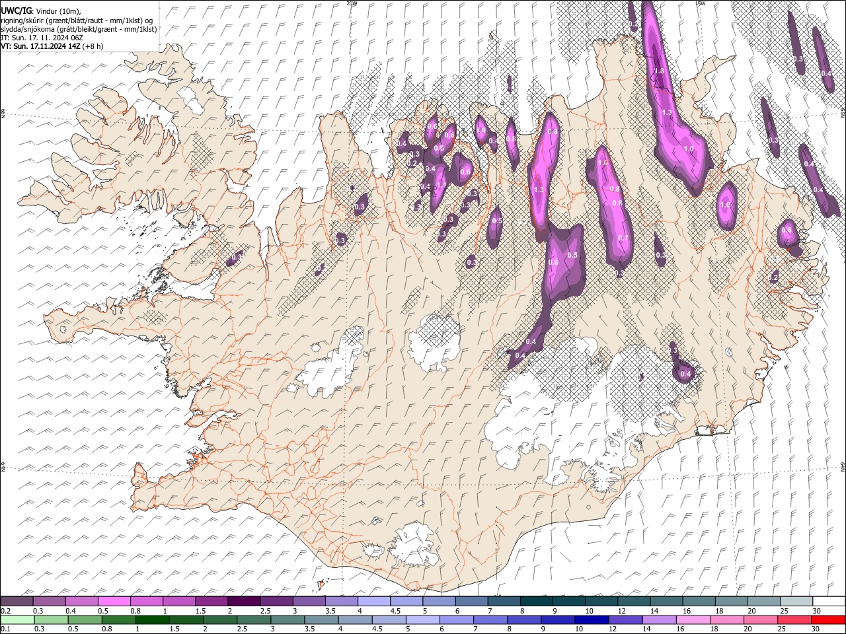
Task: Pick the violet 12 swatch in rain legend
Action: [x=625, y=620]
